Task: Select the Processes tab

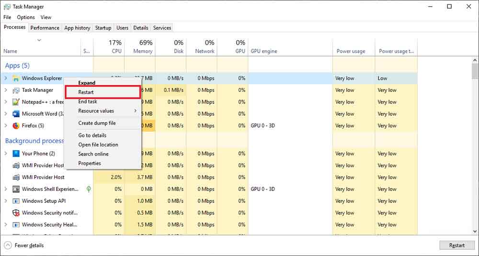Action: point(14,27)
